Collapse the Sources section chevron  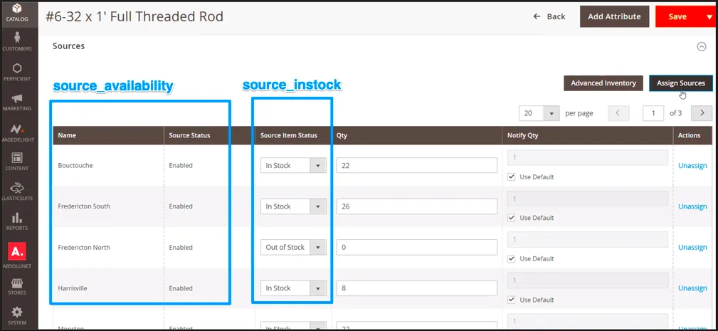701,47
